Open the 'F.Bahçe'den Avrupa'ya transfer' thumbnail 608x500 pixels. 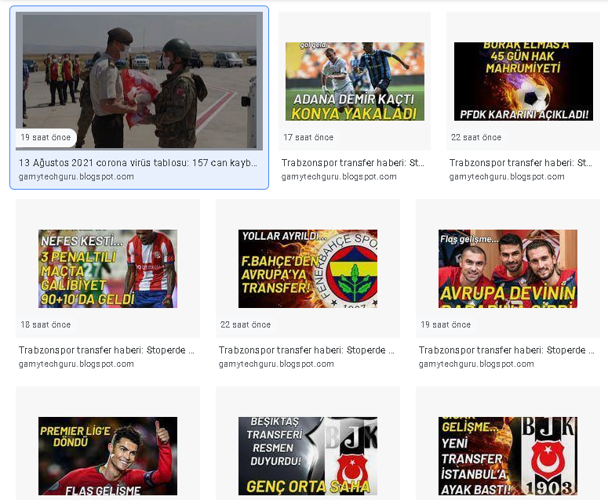coord(308,269)
